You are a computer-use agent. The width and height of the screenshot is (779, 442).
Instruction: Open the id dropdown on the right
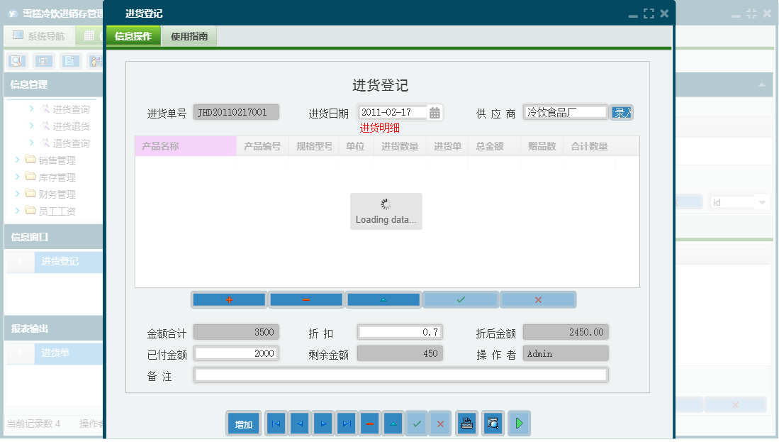click(x=762, y=201)
